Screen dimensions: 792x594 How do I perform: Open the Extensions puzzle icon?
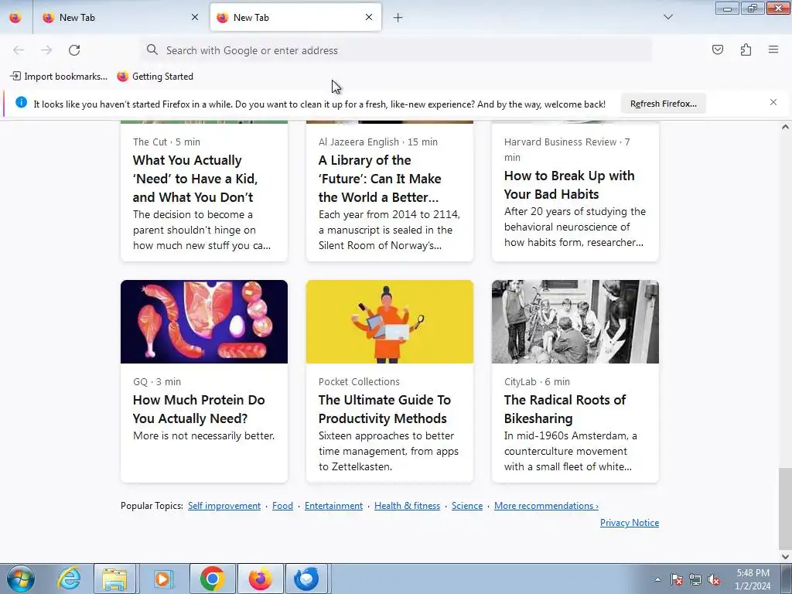pyautogui.click(x=746, y=49)
